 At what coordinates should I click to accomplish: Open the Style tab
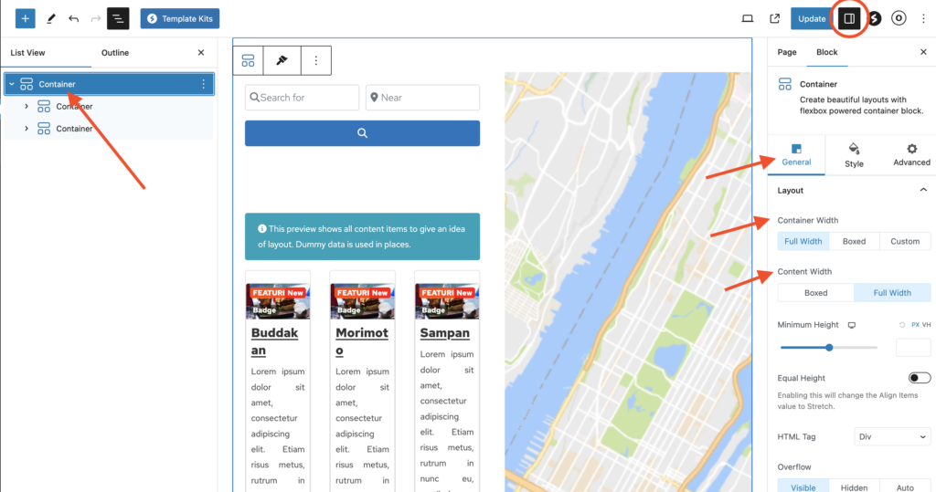(854, 154)
